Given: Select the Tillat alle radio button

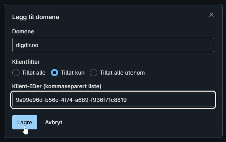Looking at the screenshot, I should [16, 73].
